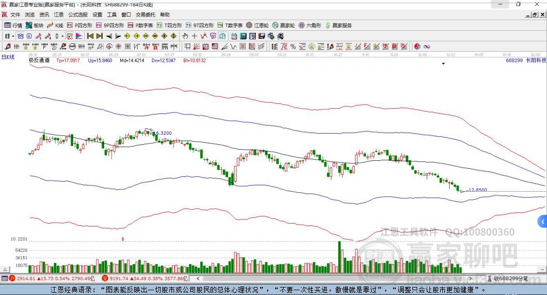Open the 资讯 menu

(44, 14)
